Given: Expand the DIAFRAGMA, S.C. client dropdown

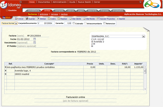Looking at the screenshot, I should (143, 37).
